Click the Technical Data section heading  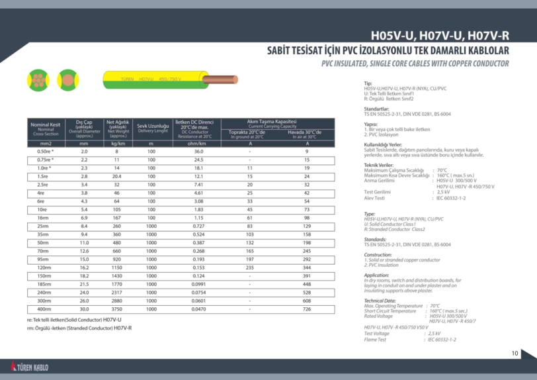pyautogui.click(x=380, y=301)
